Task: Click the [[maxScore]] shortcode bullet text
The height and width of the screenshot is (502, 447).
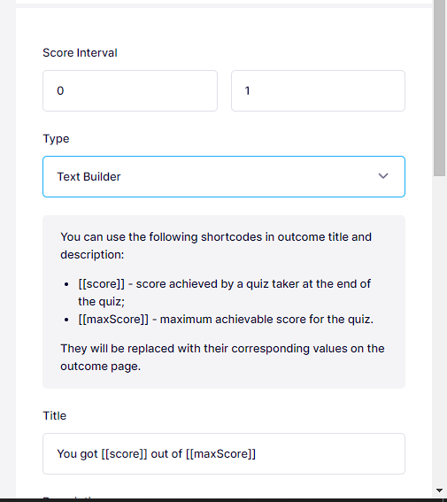Action: click(226, 320)
